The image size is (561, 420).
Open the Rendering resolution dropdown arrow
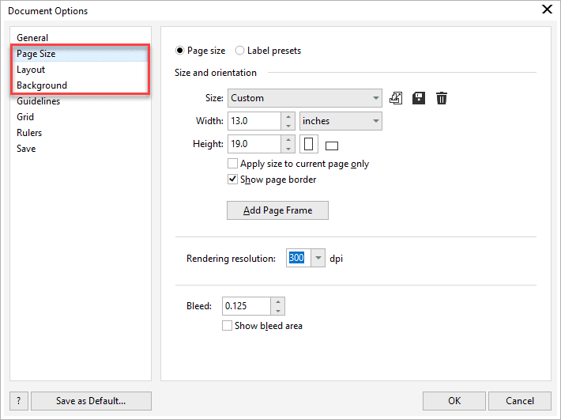pos(318,258)
